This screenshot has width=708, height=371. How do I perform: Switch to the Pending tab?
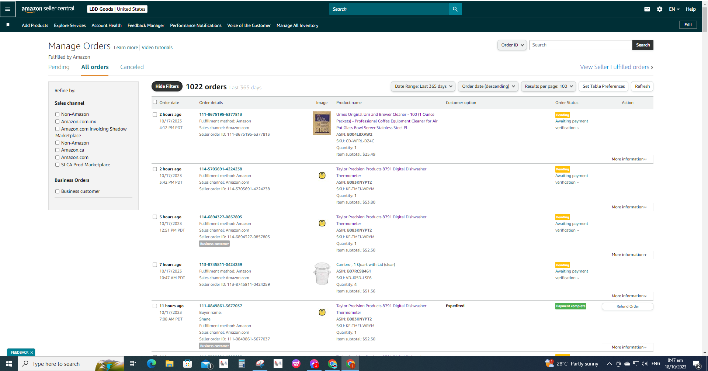[59, 67]
